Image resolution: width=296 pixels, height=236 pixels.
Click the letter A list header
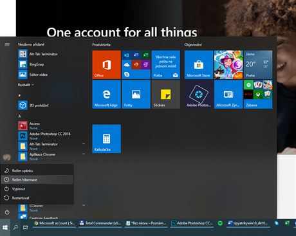click(x=19, y=116)
